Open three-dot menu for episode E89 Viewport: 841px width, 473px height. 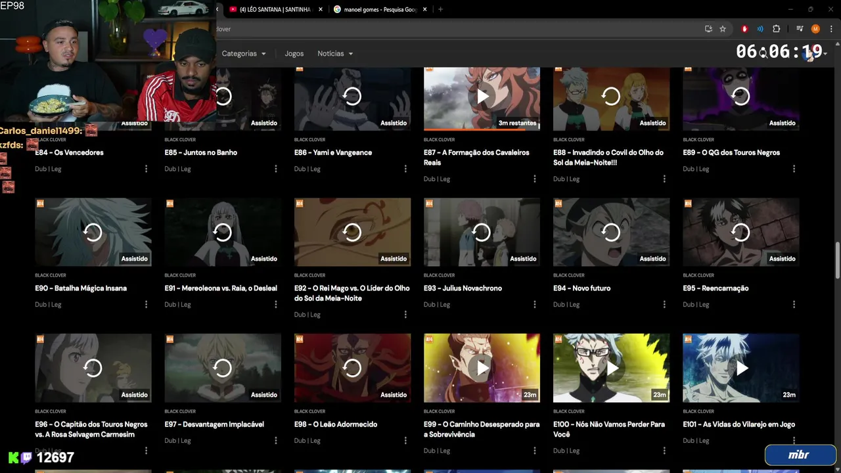[794, 169]
